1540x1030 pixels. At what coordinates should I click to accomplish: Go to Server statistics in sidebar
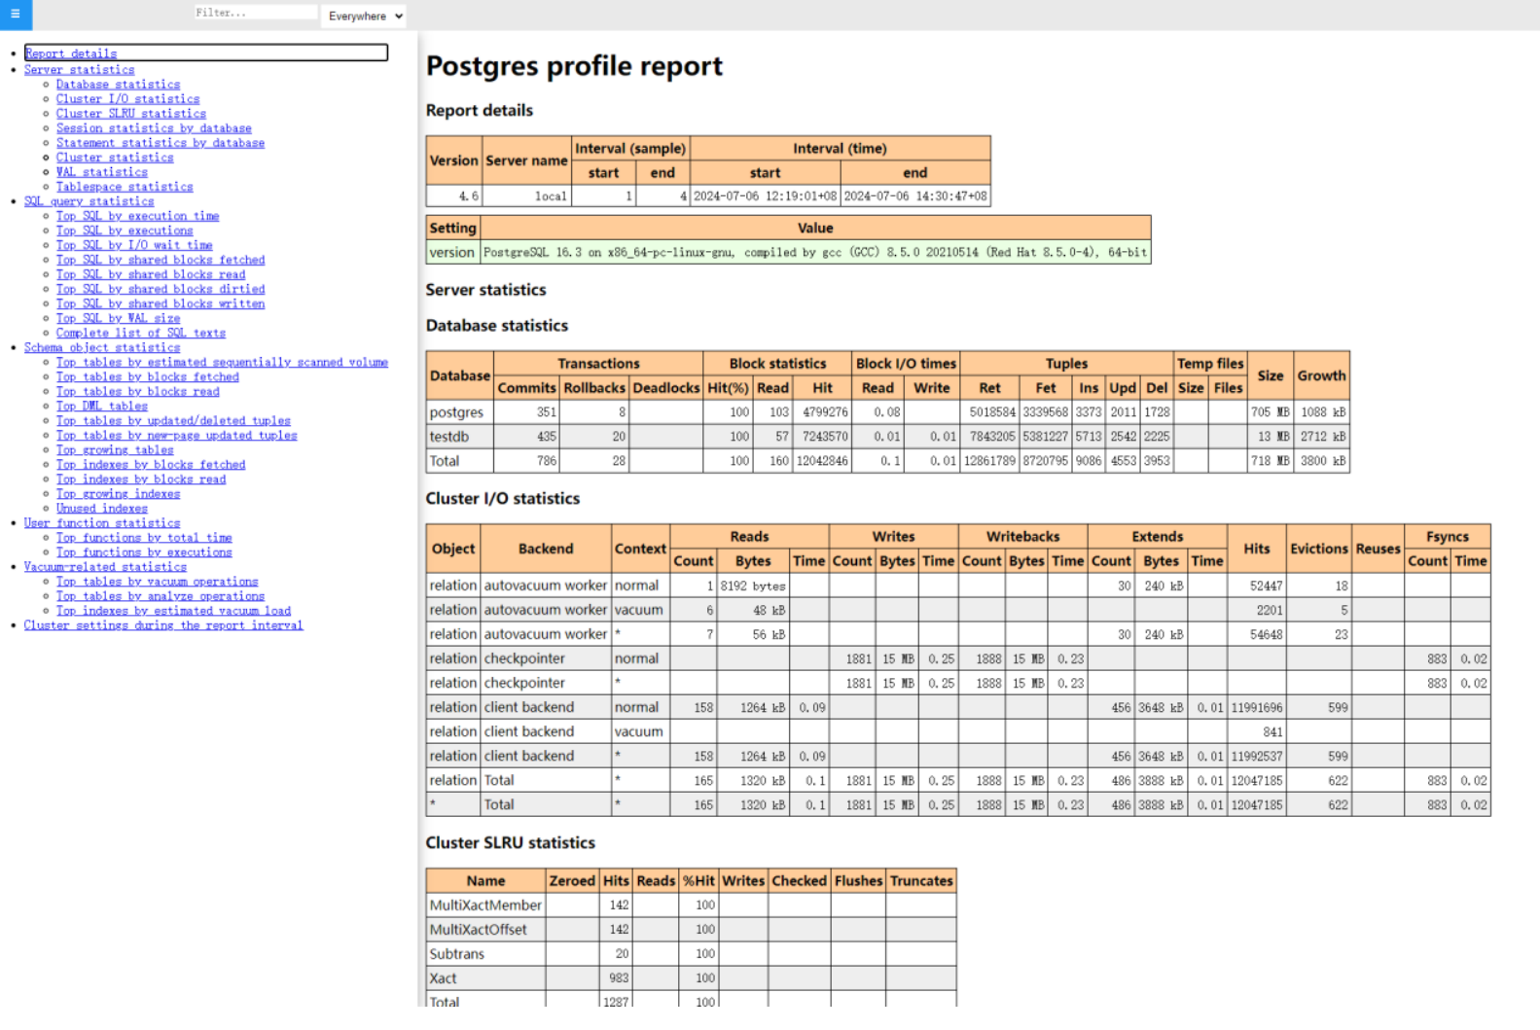click(80, 69)
